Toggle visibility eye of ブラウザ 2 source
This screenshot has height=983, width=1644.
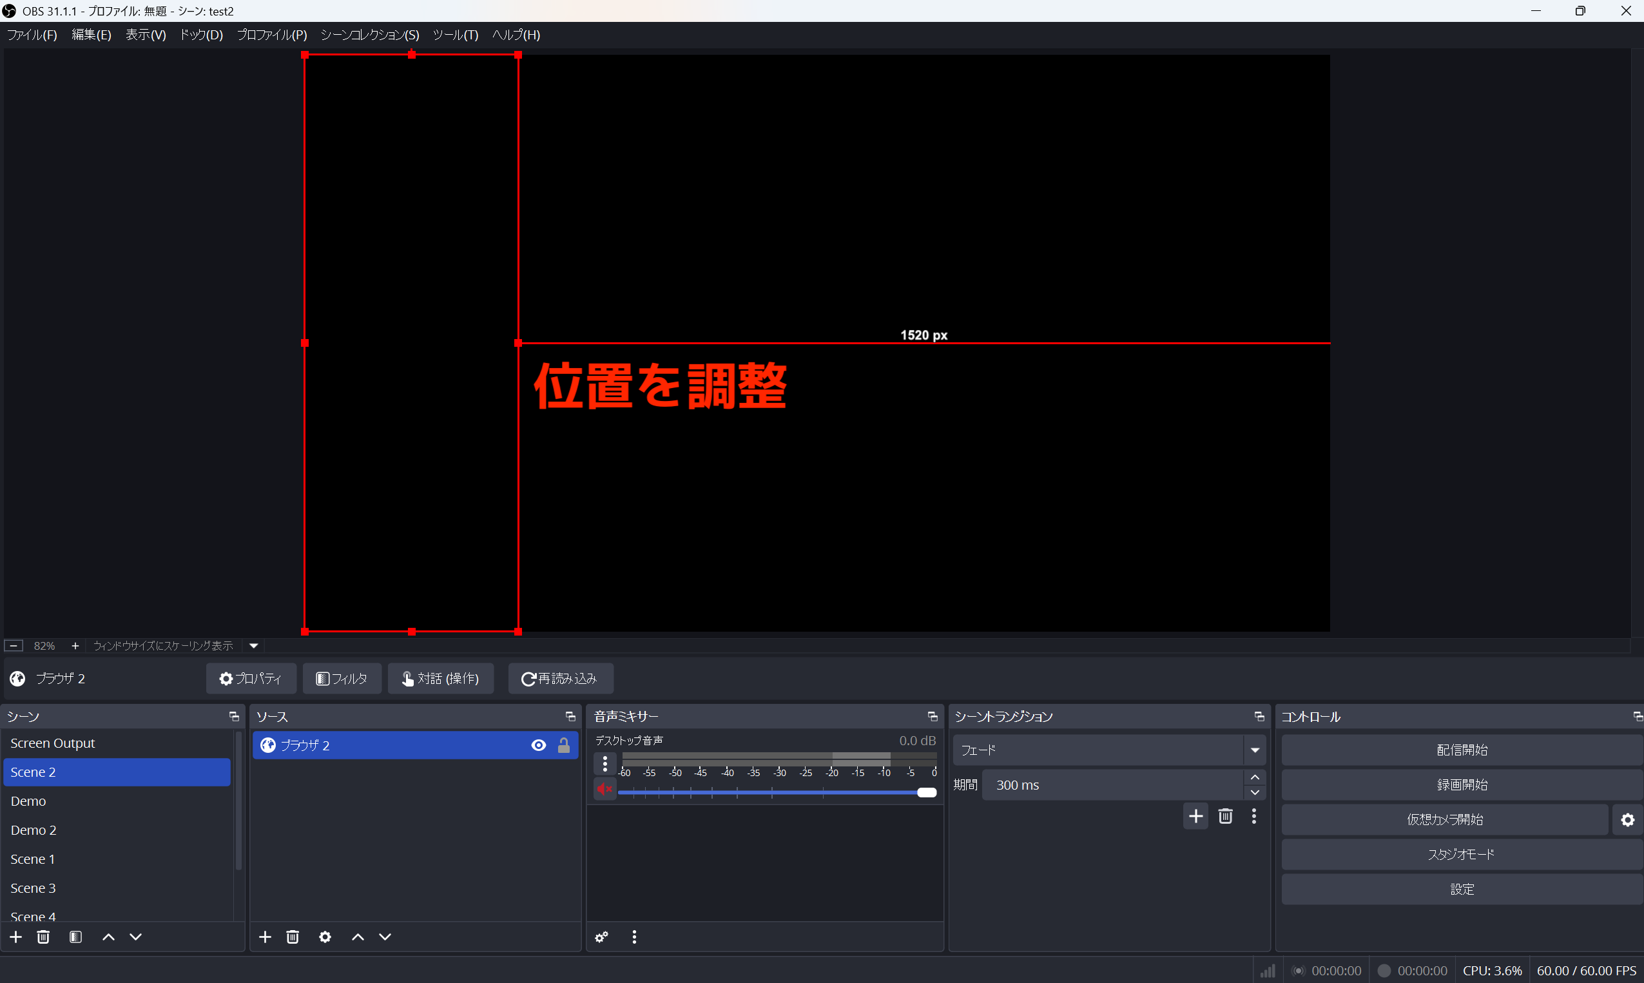538,746
